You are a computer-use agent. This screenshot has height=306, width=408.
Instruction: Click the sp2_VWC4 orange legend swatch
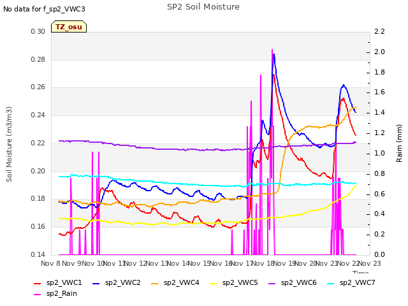(155, 283)
